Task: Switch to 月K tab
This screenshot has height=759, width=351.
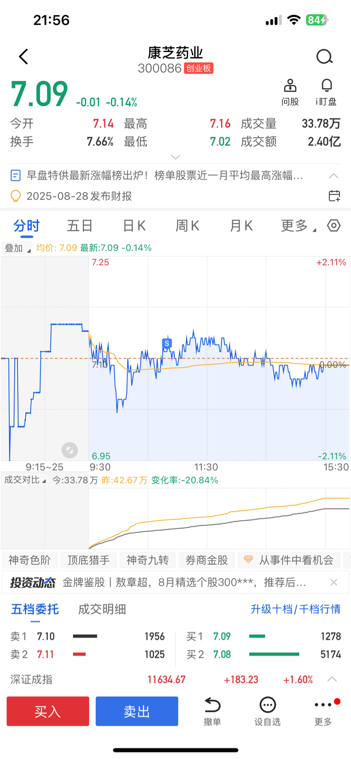Action: coord(241,226)
